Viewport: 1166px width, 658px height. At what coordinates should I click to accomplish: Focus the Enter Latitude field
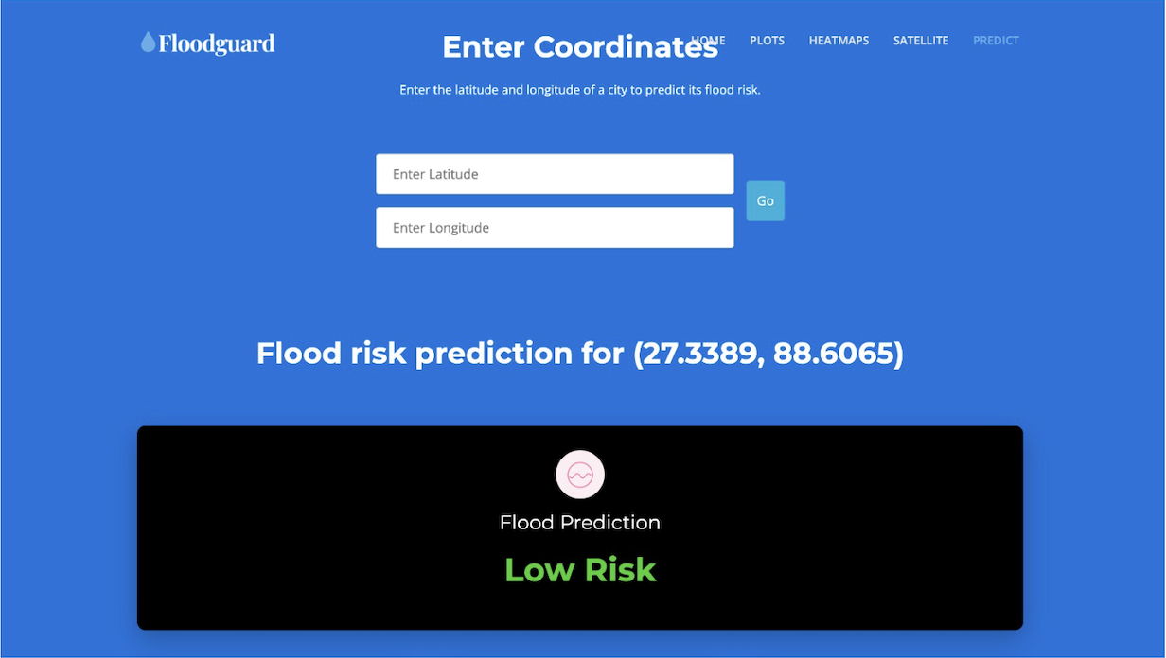(555, 174)
